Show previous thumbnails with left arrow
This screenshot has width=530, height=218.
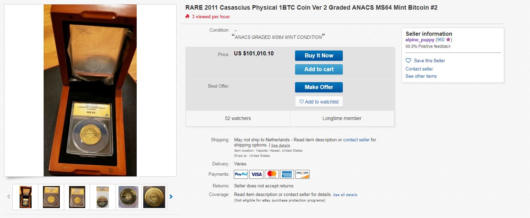pos(9,197)
